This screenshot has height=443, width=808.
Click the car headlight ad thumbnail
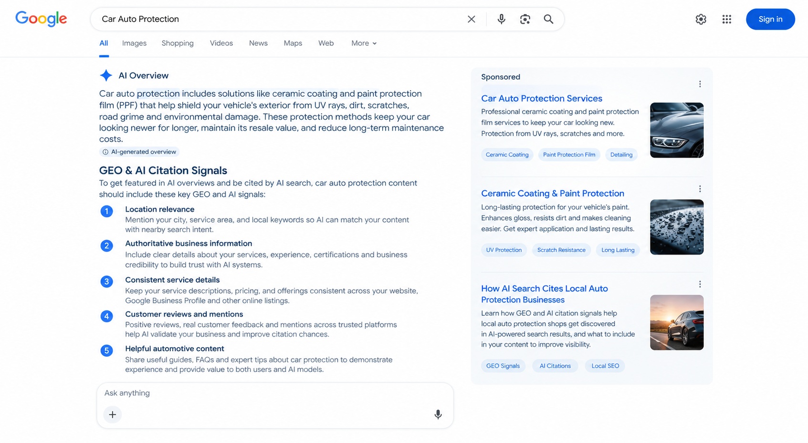tap(677, 130)
